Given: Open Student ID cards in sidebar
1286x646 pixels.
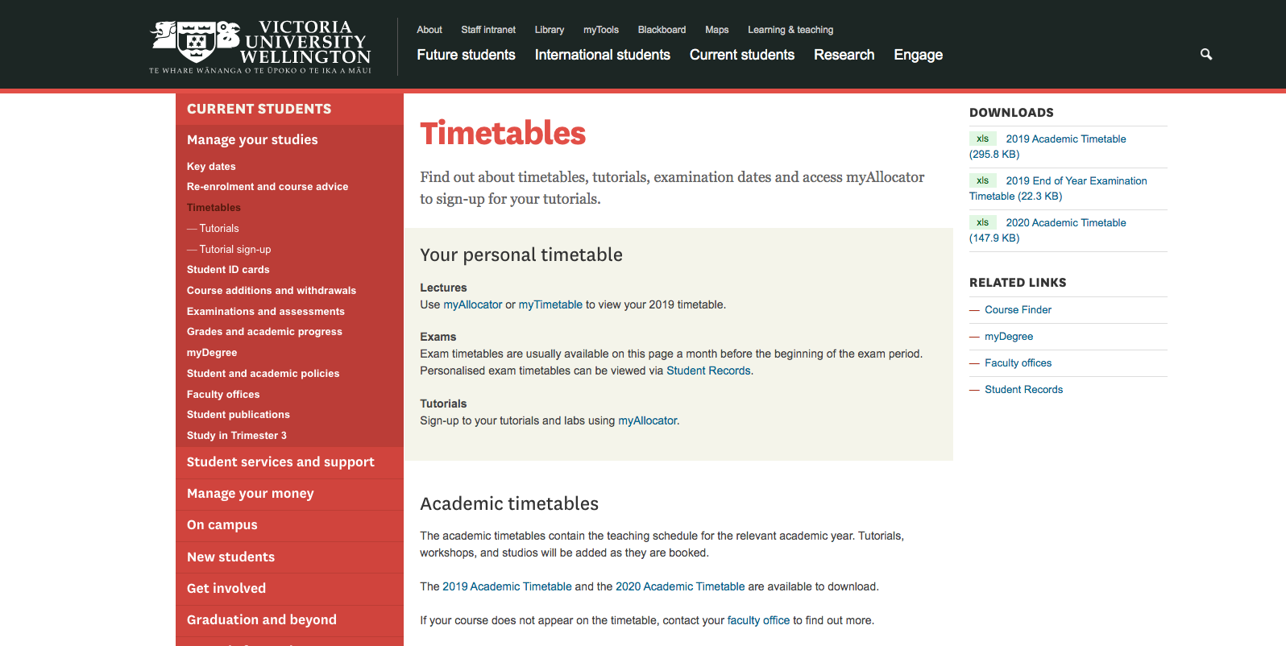Looking at the screenshot, I should (228, 269).
